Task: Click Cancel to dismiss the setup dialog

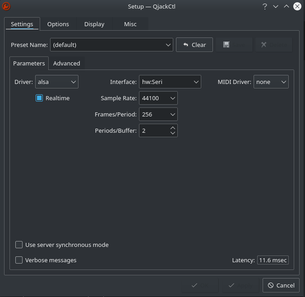Action: click(x=281, y=285)
